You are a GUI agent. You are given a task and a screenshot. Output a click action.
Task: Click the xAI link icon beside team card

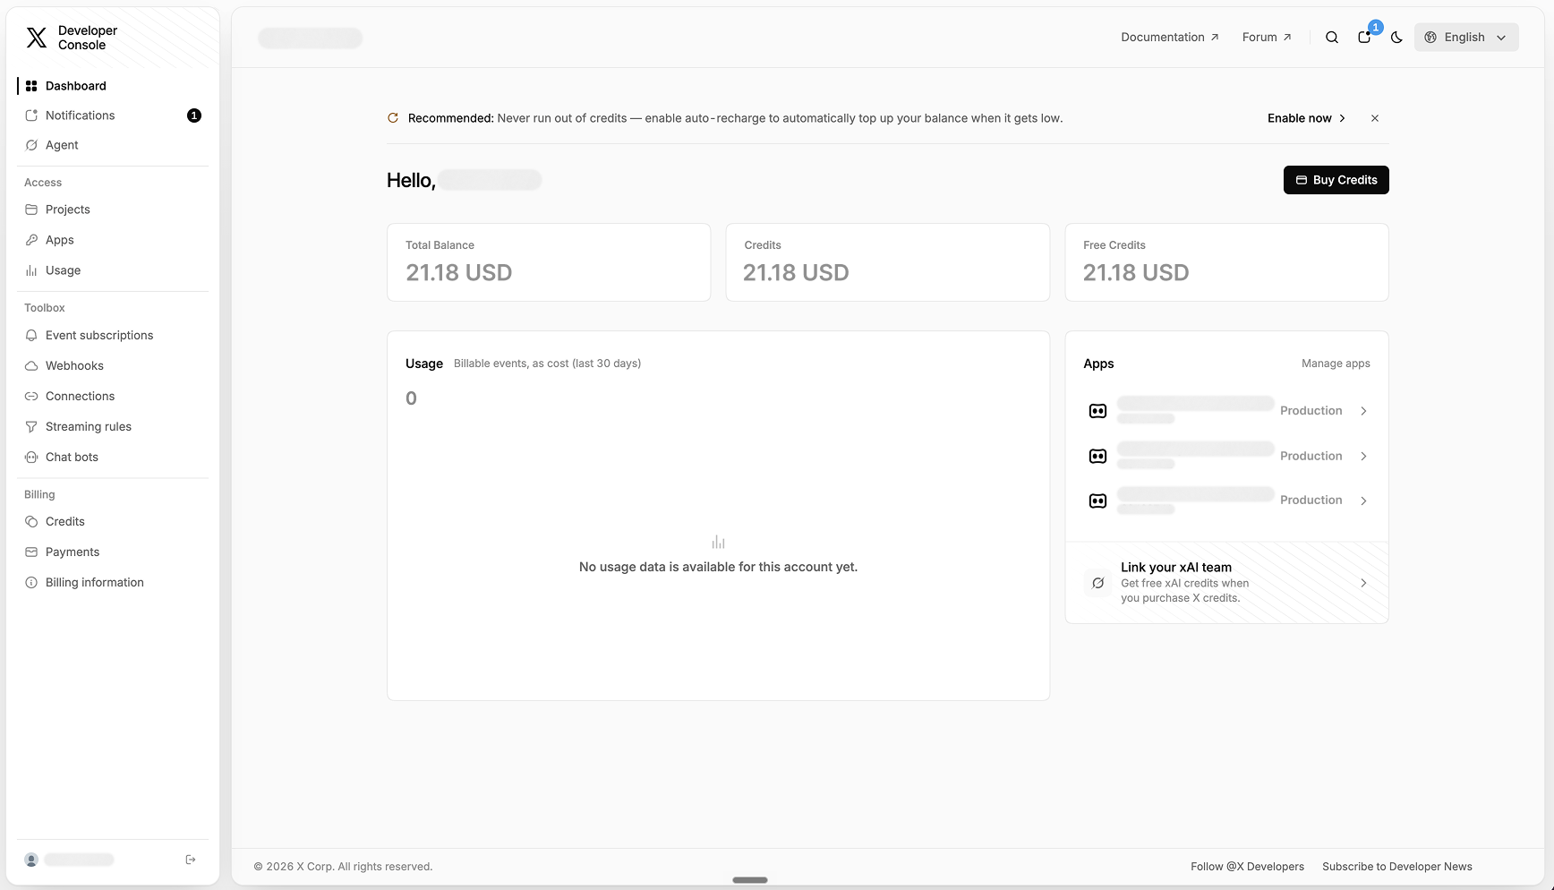tap(1097, 583)
